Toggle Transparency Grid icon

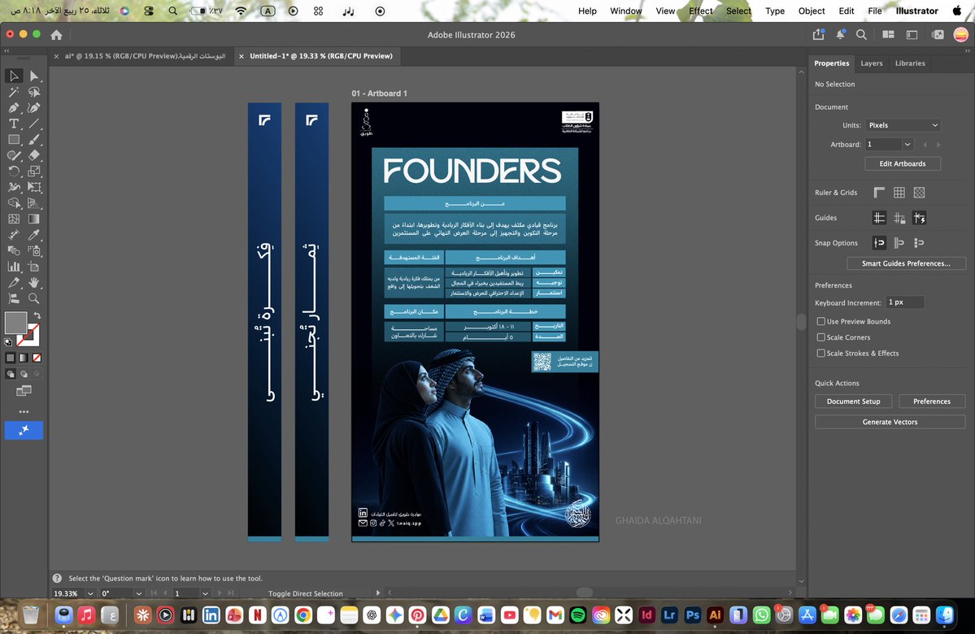(x=919, y=193)
